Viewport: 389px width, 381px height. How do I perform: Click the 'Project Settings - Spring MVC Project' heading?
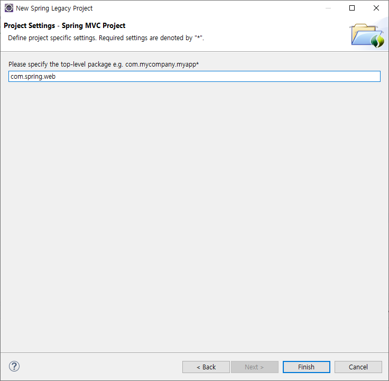tap(64, 25)
